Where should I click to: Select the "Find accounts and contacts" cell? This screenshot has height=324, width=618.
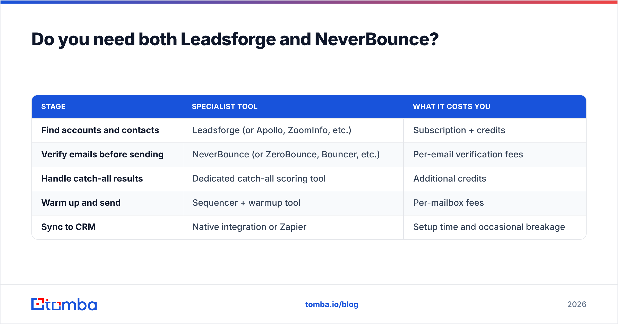click(x=107, y=130)
